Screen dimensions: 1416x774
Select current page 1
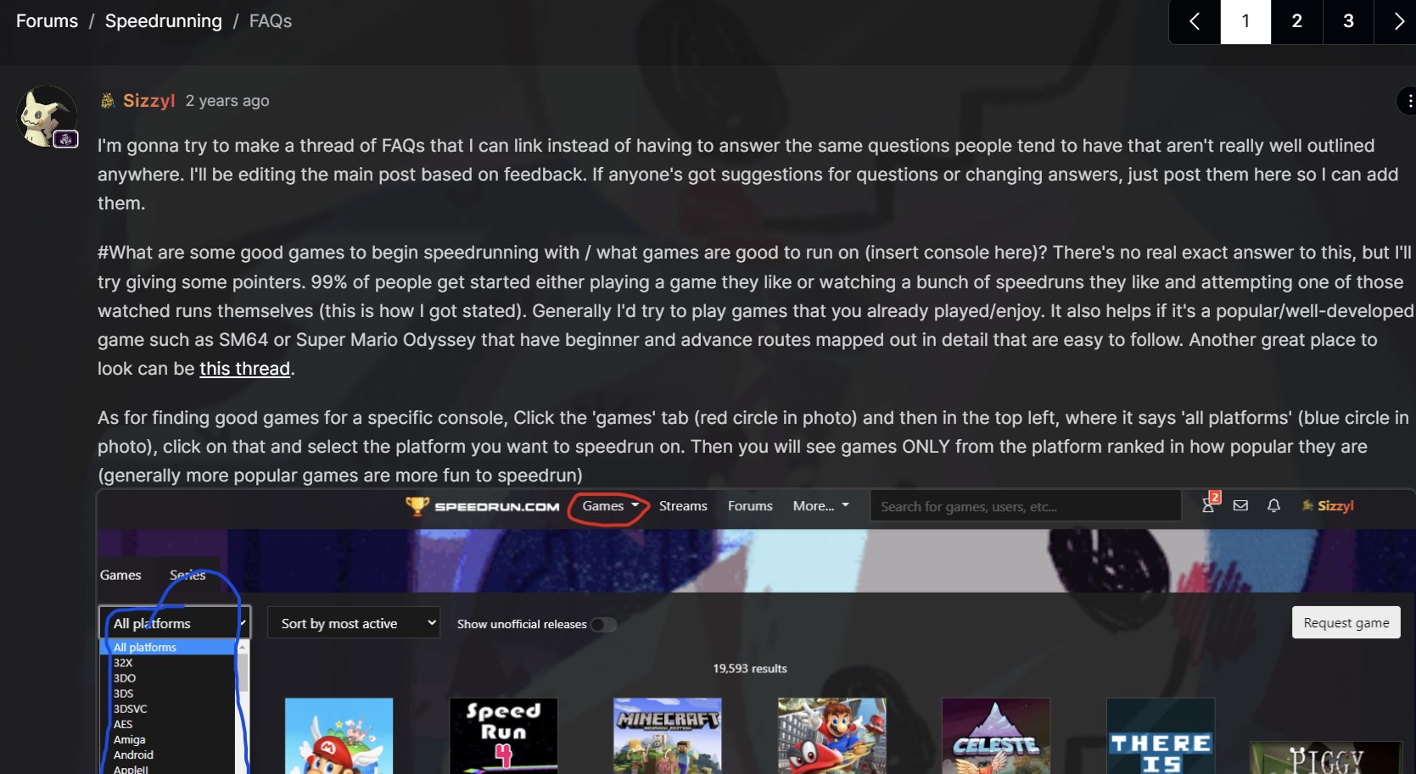(x=1245, y=21)
